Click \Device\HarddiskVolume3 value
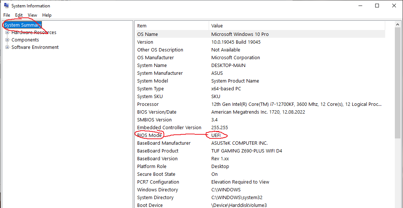403x208 pixels. pyautogui.click(x=239, y=205)
